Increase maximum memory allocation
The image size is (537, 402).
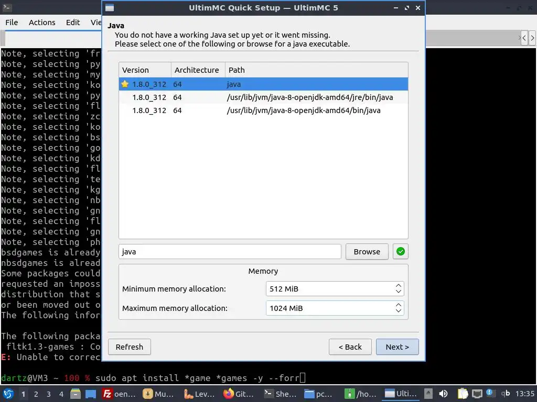pyautogui.click(x=399, y=305)
